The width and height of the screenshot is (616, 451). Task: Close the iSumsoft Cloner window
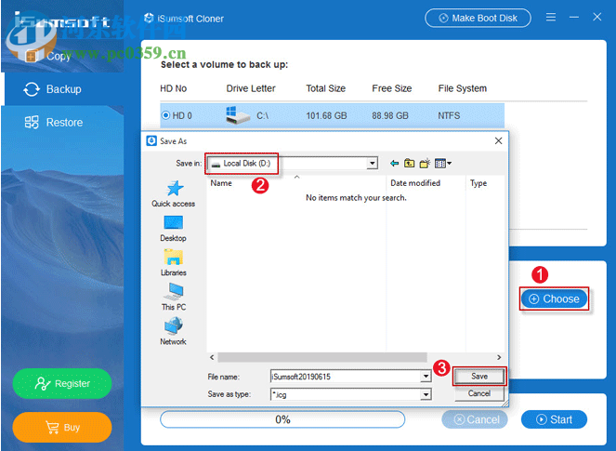(x=597, y=17)
